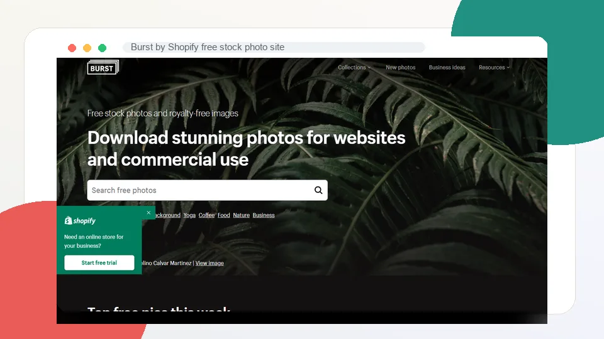Close the Shopify popup
The height and width of the screenshot is (339, 604).
[x=148, y=213]
